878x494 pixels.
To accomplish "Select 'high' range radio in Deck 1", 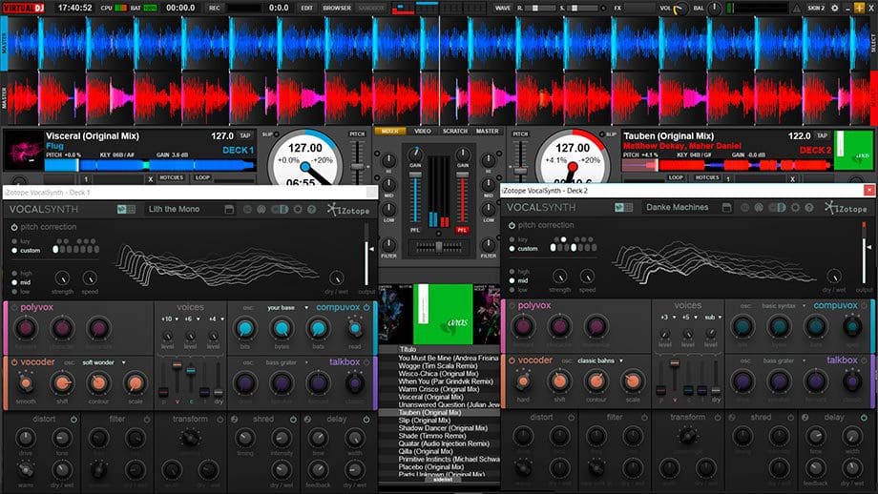I will pos(14,273).
